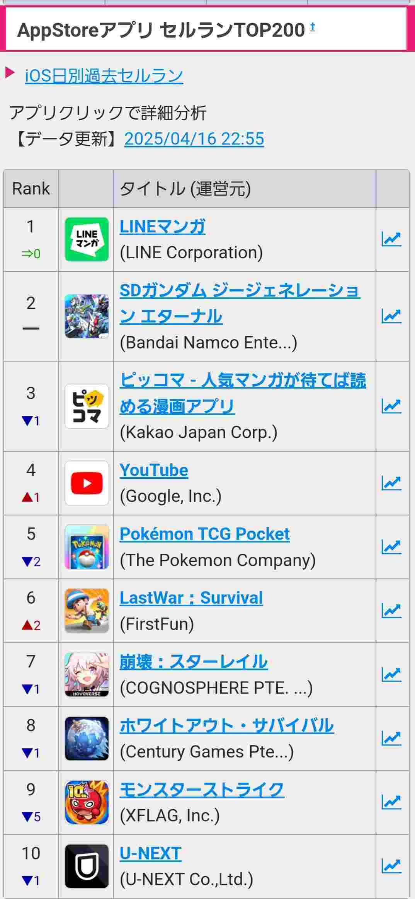Viewport: 415px width, 899px height.
Task: Click the data update timestamp link
Action: click(194, 139)
